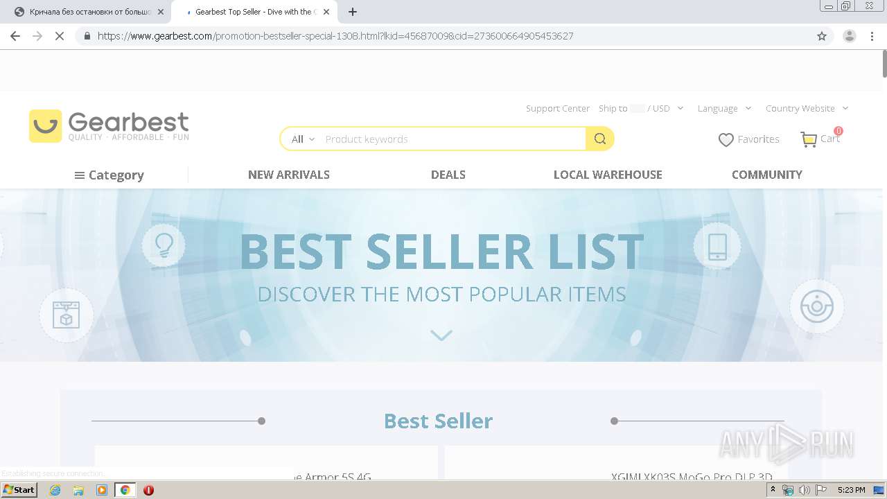Open Favorites heart icon

[726, 140]
